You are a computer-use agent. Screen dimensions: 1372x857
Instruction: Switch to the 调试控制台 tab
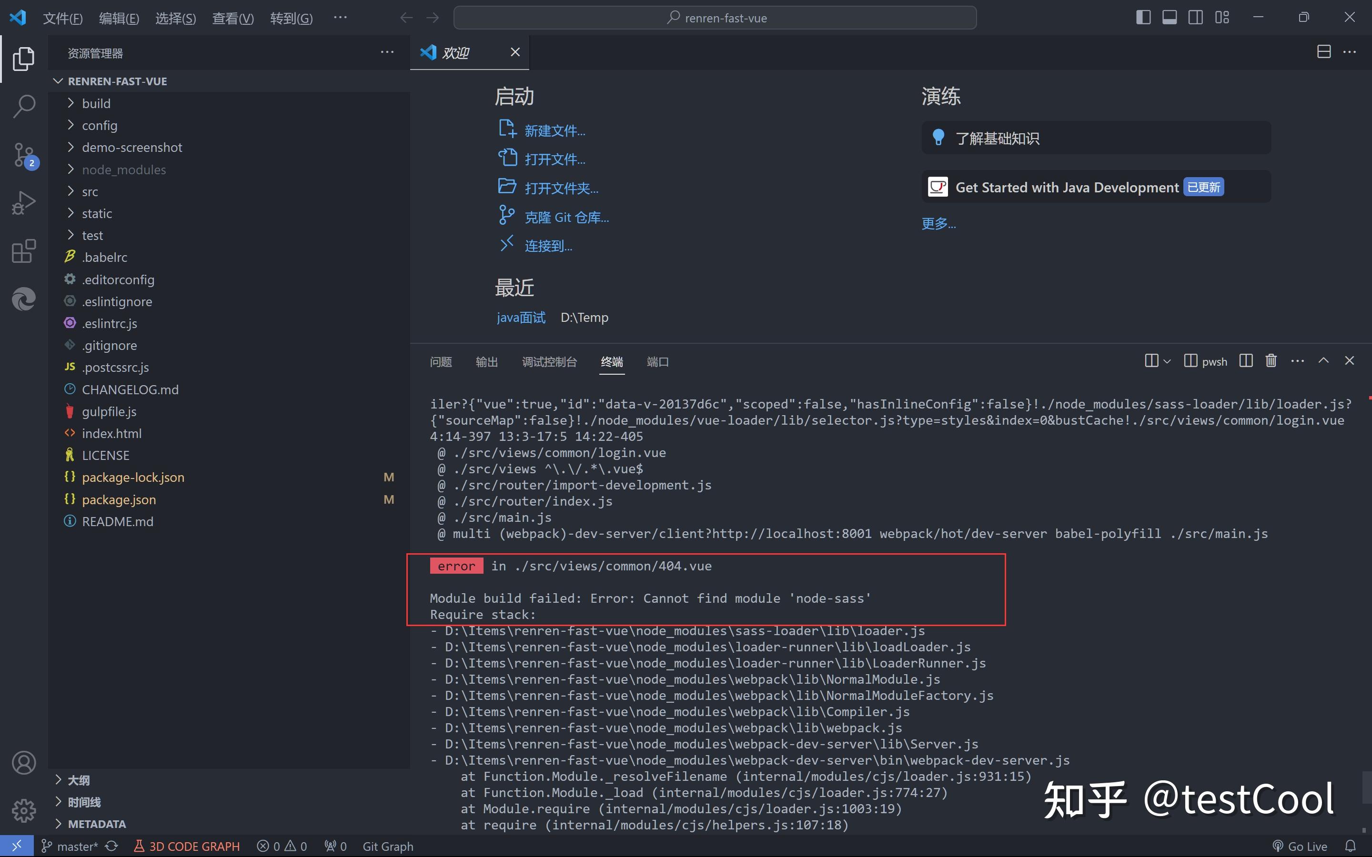click(x=549, y=362)
